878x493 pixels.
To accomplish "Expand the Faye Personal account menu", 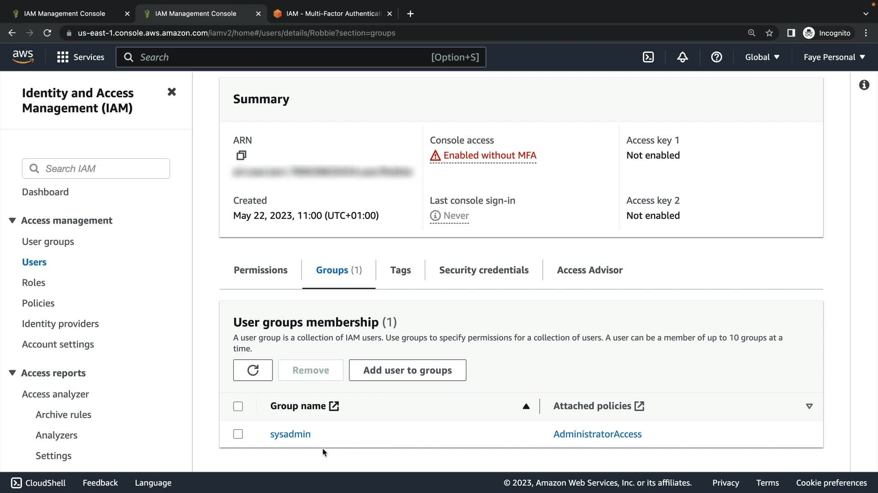I will [x=834, y=57].
